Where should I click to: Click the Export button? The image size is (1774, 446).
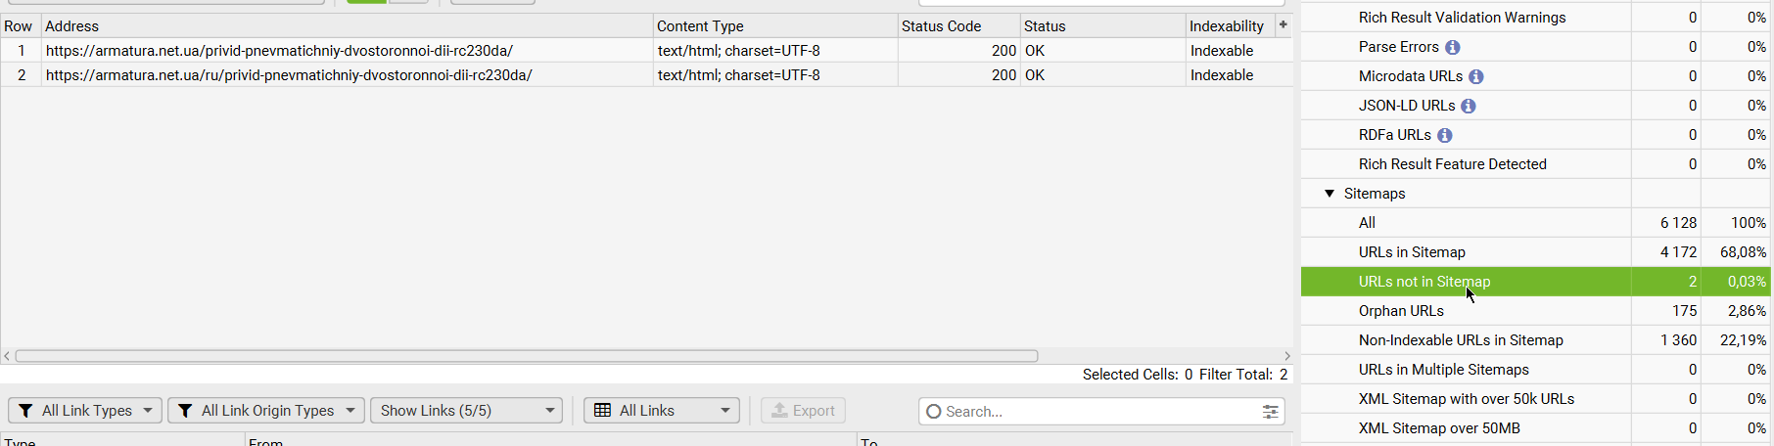tap(804, 411)
